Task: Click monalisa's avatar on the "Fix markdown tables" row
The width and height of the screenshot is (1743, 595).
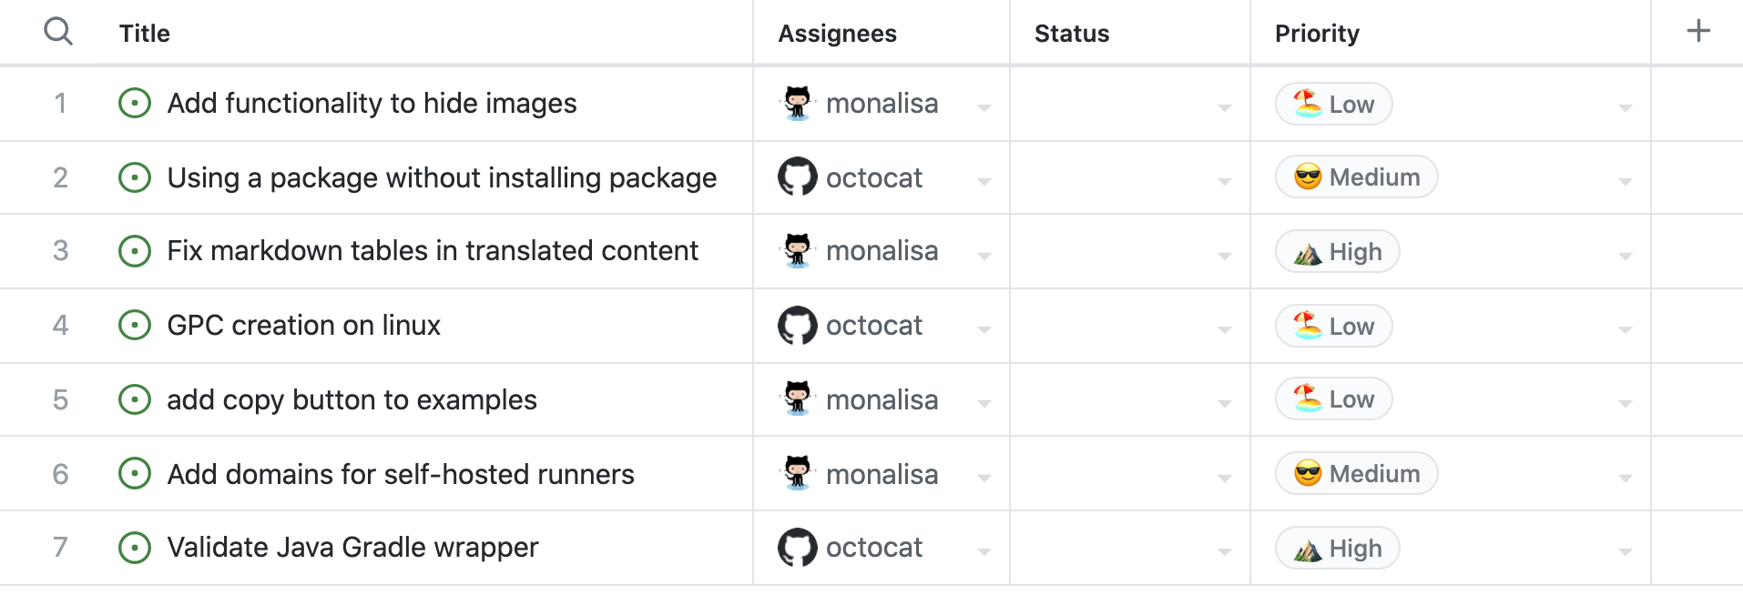Action: pyautogui.click(x=798, y=251)
